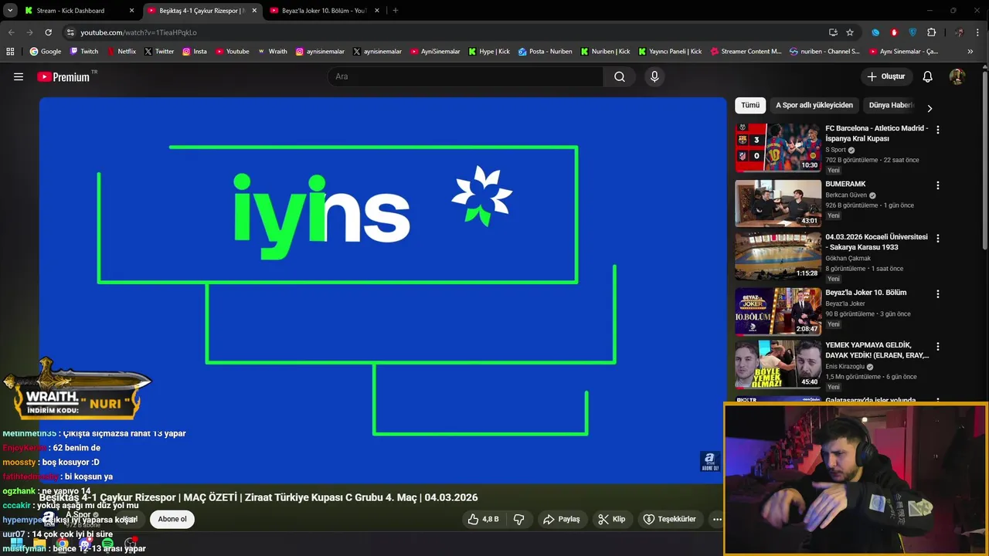
Task: Open the Streamer Content M... bookmark
Action: tap(746, 52)
